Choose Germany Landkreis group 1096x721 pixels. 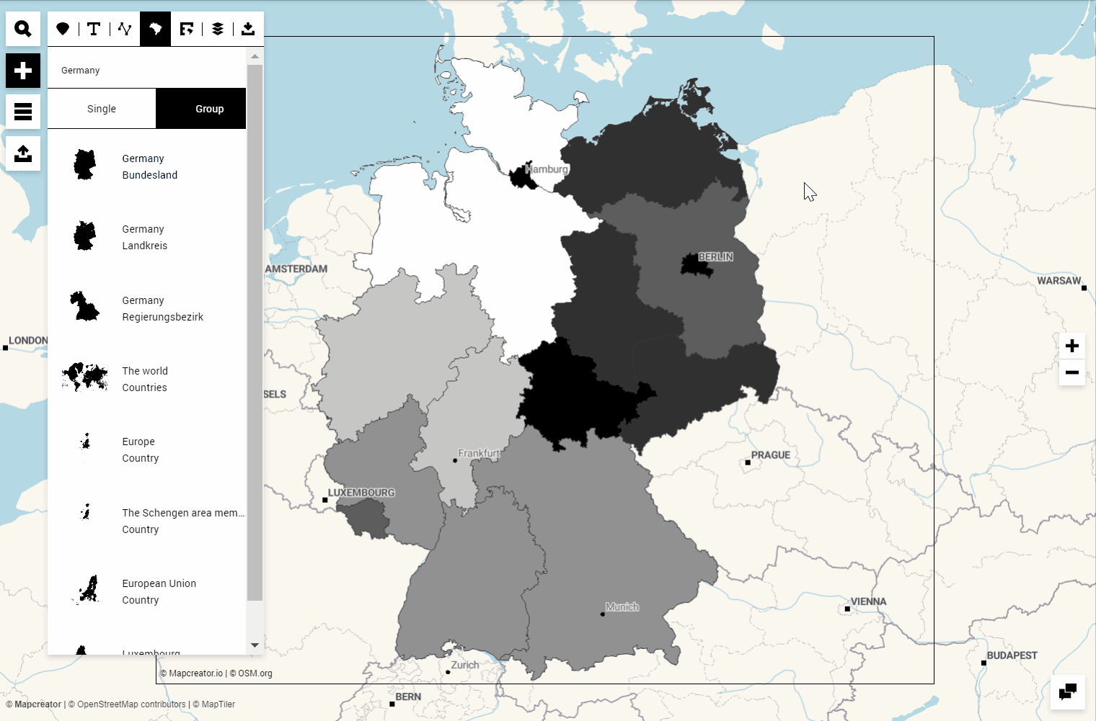coord(147,237)
